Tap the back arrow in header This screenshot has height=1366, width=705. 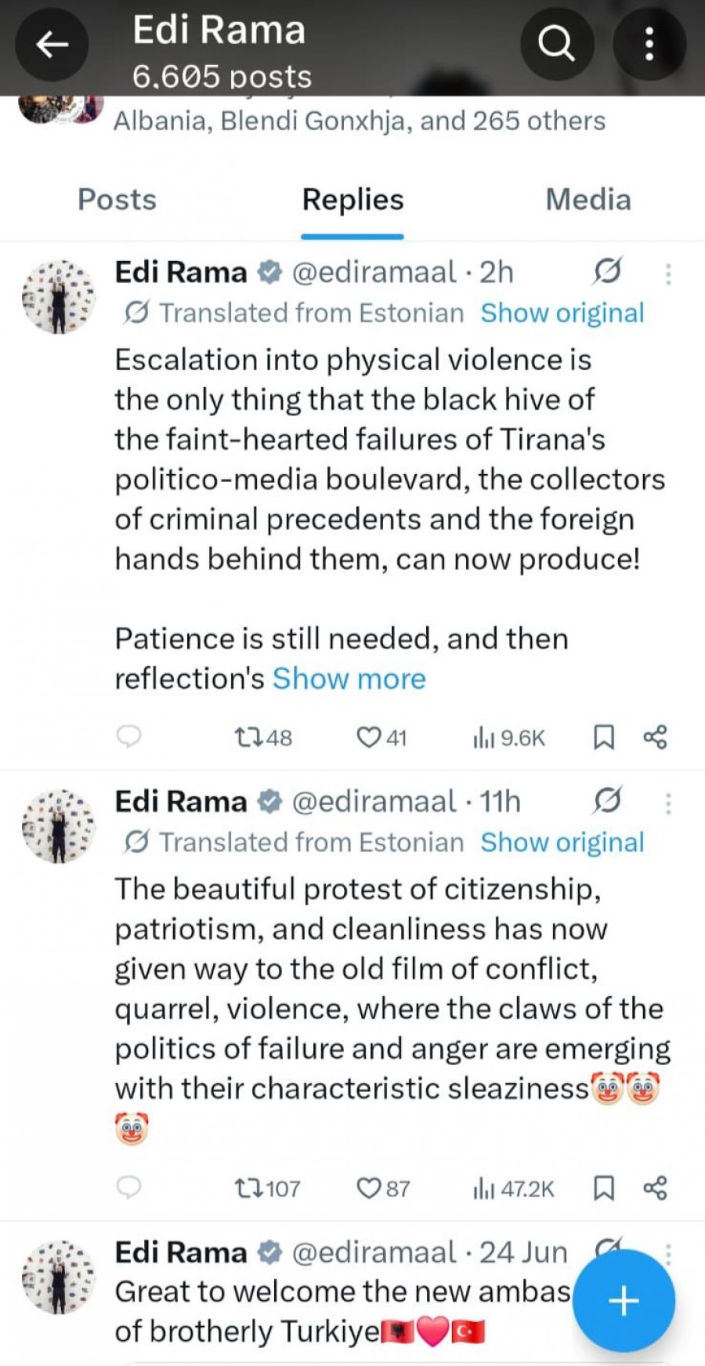(52, 44)
